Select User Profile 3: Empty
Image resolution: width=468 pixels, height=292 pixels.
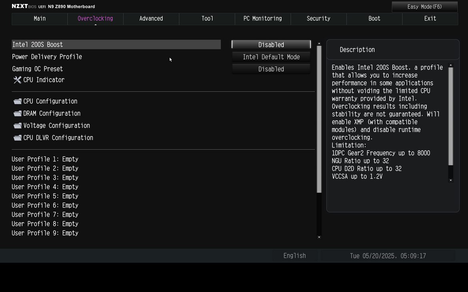point(45,178)
